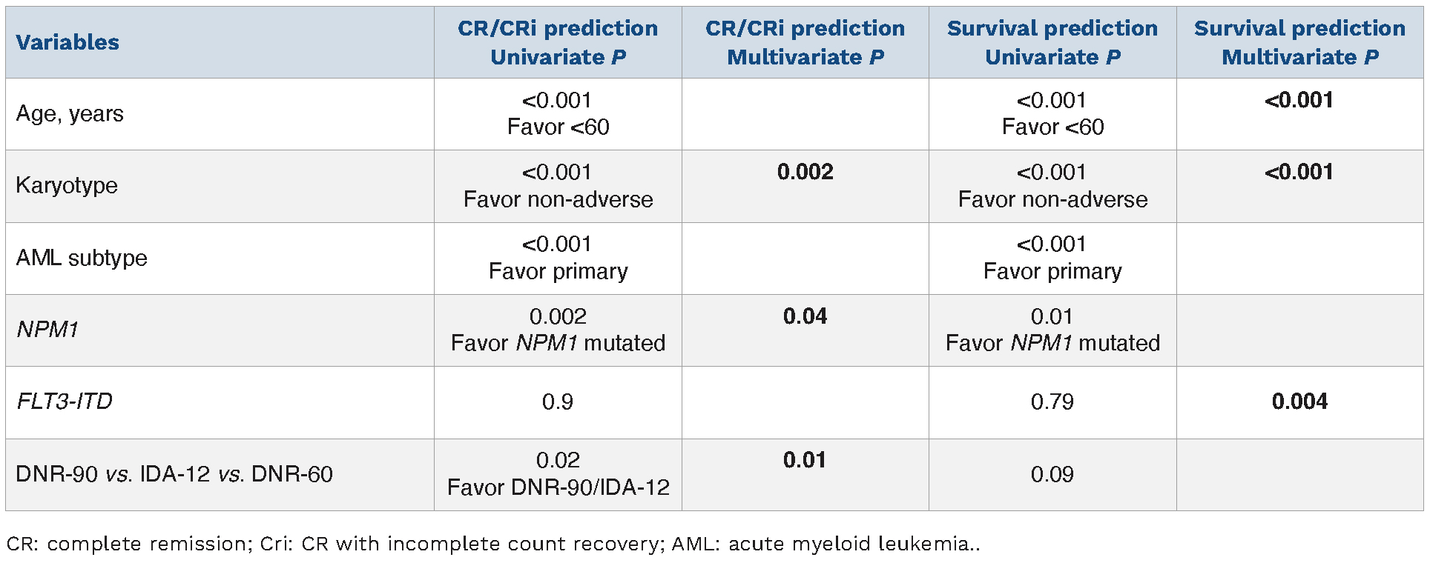The image size is (1430, 563).
Task: Click the Variables column header
Action: pyautogui.click(x=67, y=42)
